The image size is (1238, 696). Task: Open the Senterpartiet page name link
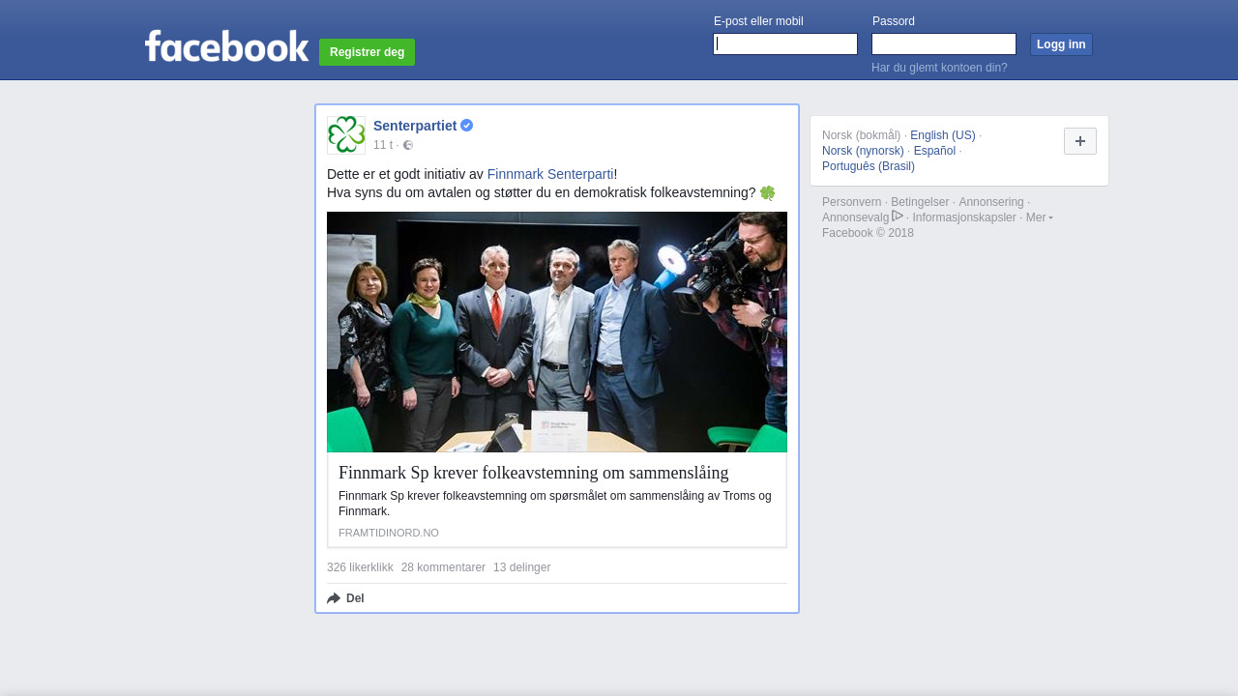click(x=415, y=126)
